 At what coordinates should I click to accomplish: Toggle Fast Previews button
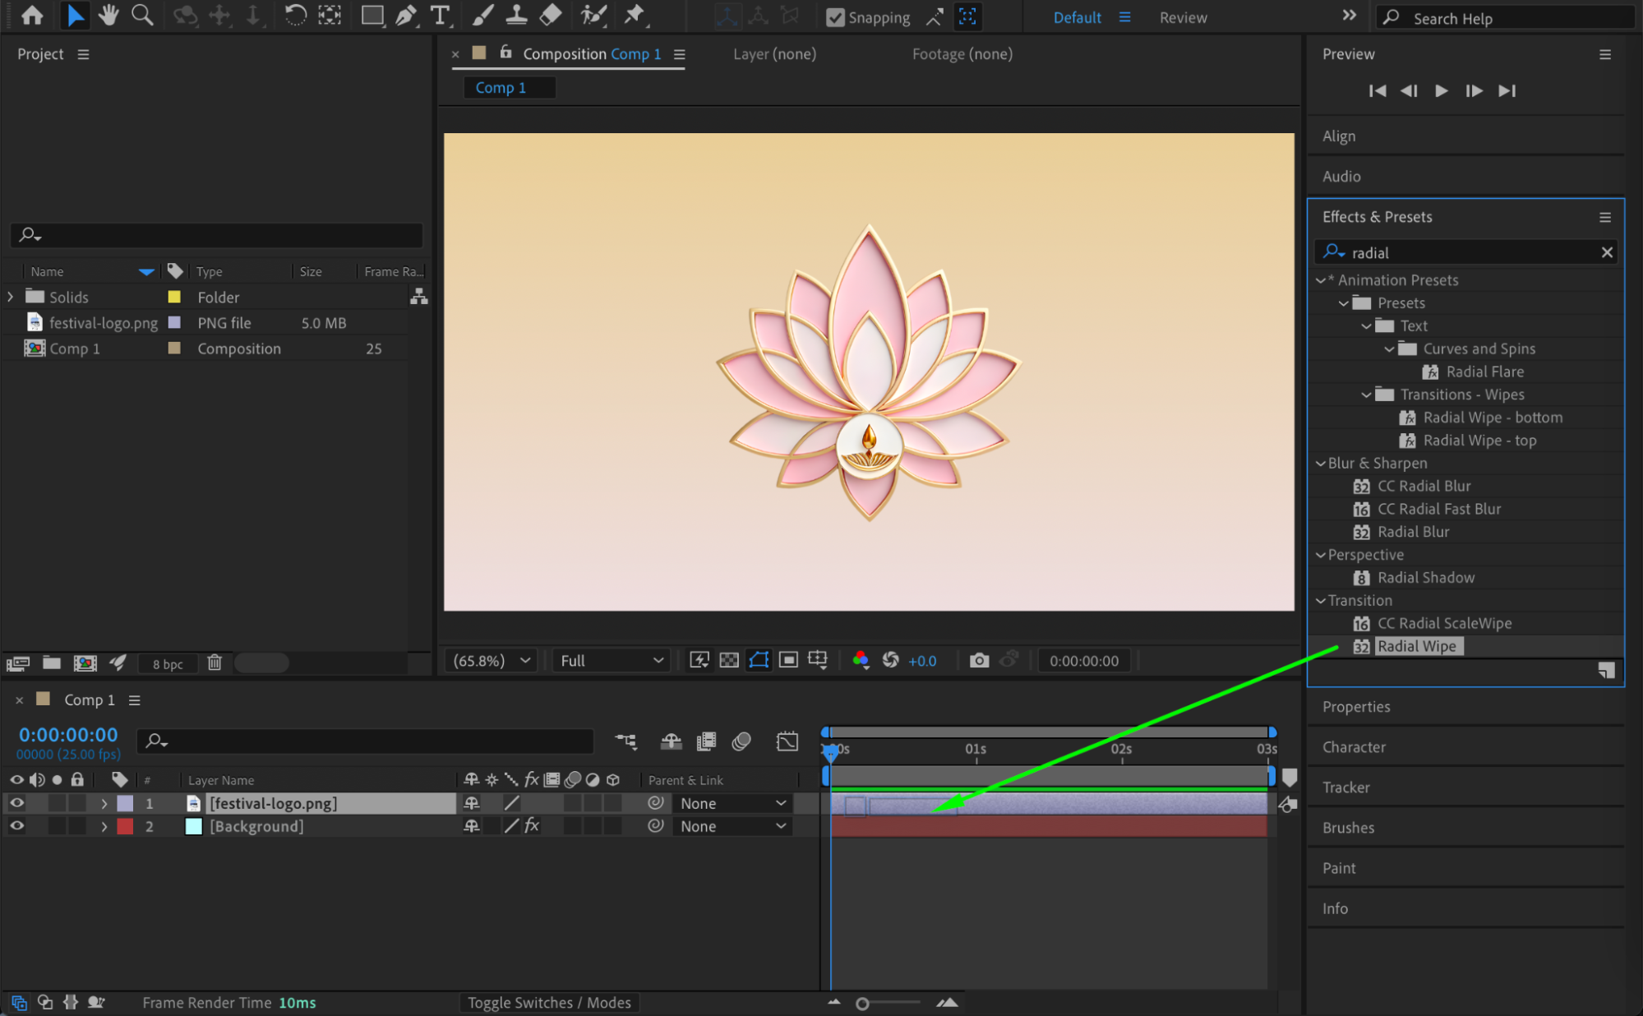click(x=699, y=660)
